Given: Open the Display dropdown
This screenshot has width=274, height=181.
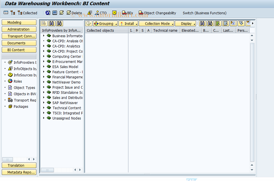Looking at the screenshot, I should coord(185,23).
